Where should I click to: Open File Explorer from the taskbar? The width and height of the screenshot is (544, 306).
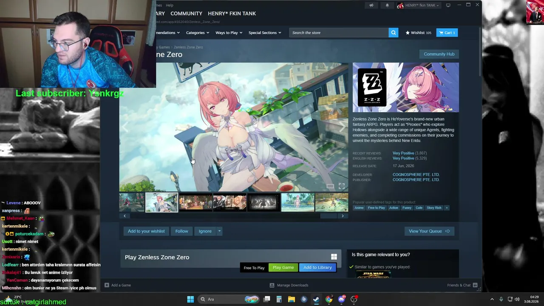pos(291,299)
